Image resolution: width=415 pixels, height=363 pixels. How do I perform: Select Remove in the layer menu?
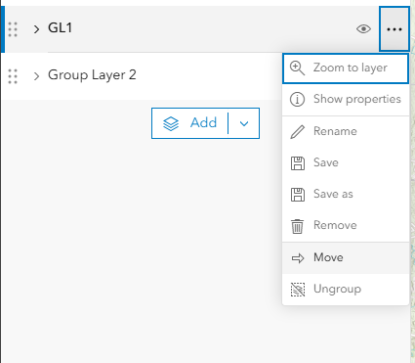click(x=346, y=225)
